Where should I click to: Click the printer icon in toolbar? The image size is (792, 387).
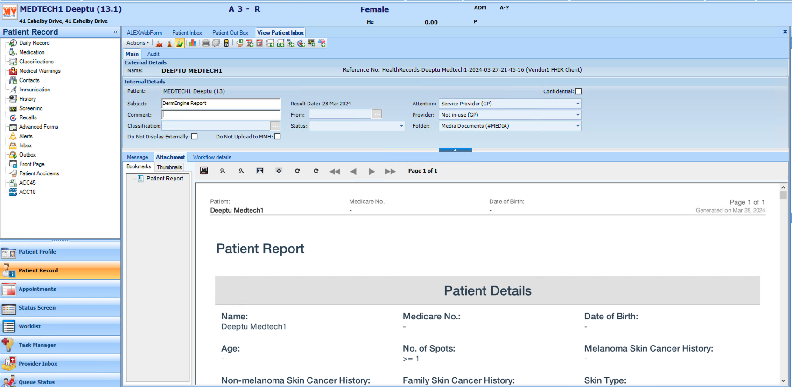[205, 43]
